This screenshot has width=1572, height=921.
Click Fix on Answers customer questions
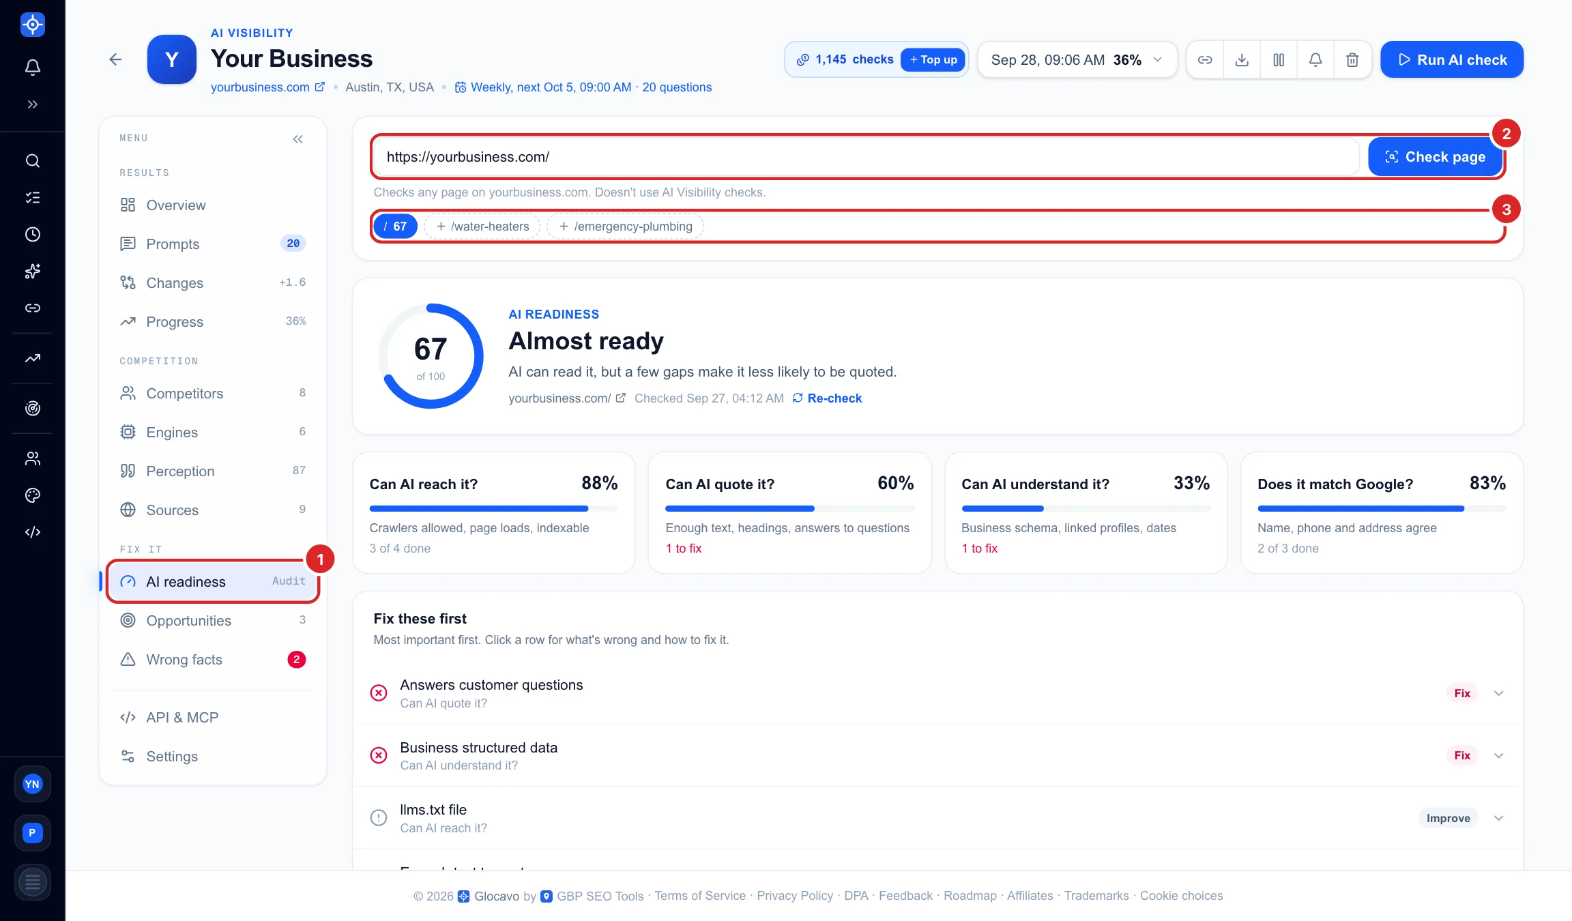pyautogui.click(x=1462, y=693)
